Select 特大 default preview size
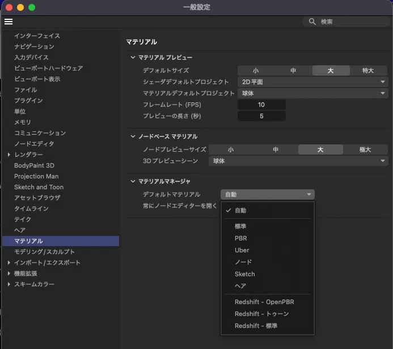Viewport: 393px width, 349px height. [x=368, y=71]
